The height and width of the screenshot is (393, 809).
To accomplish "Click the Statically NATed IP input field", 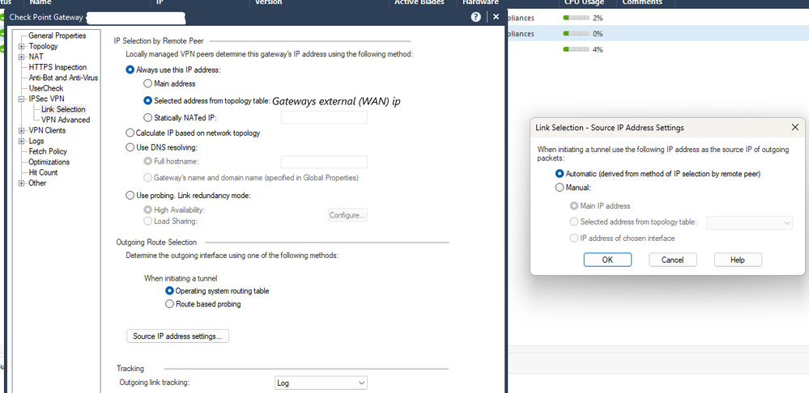I will coord(323,118).
